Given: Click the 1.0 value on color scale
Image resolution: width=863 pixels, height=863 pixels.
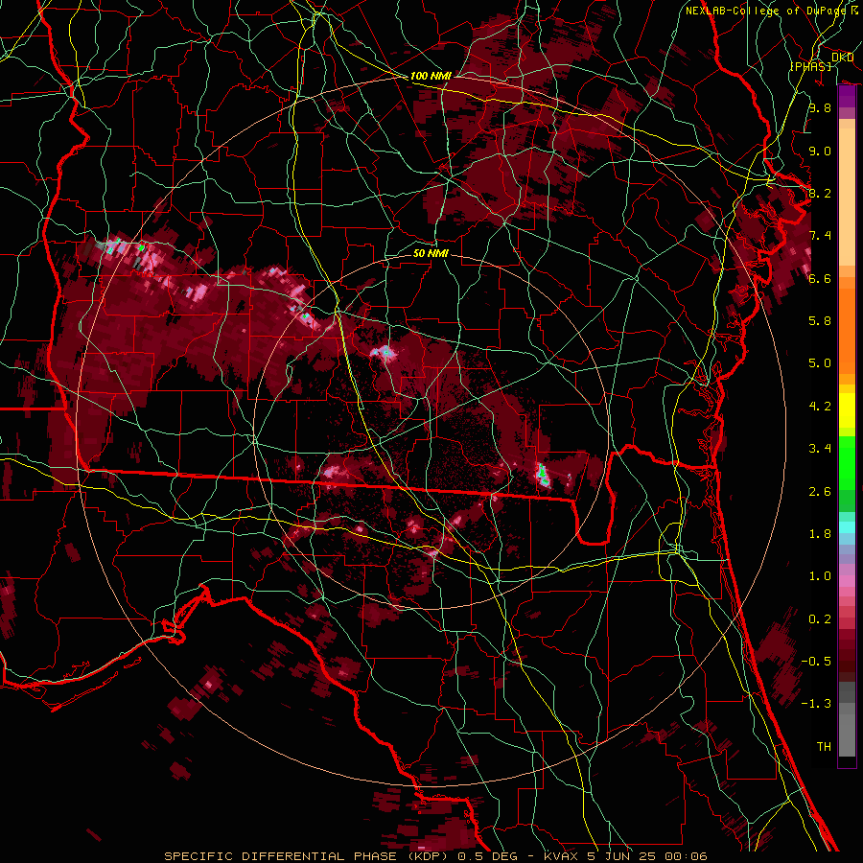Looking at the screenshot, I should [x=820, y=576].
